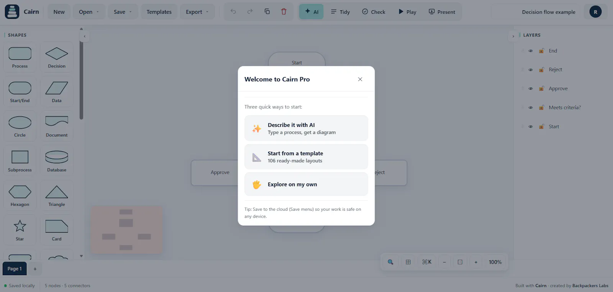The width and height of the screenshot is (613, 292).
Task: Select the End layer name
Action: tap(553, 51)
